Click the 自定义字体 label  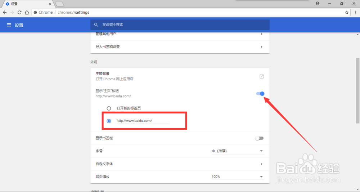pos(104,164)
